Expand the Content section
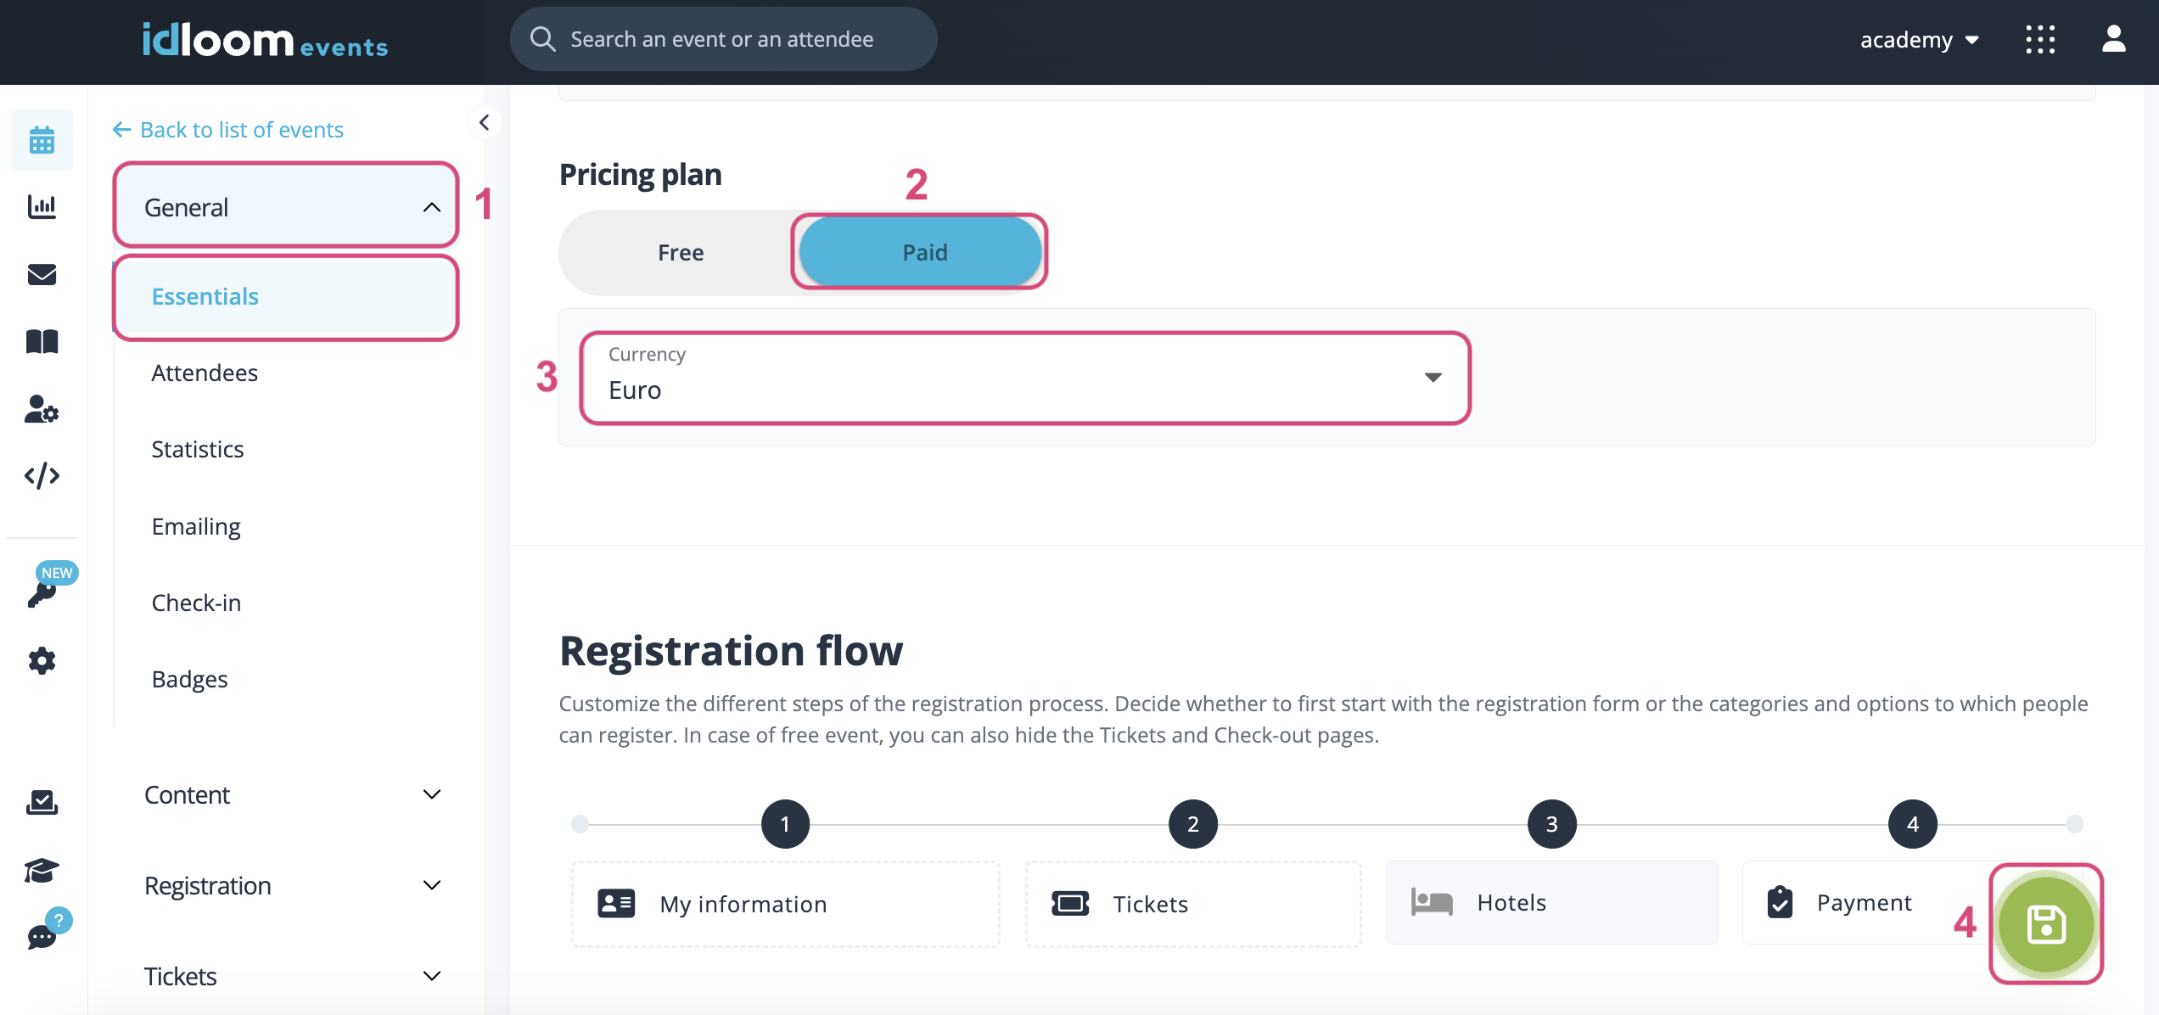Screen dimensions: 2159x1015 tap(289, 795)
